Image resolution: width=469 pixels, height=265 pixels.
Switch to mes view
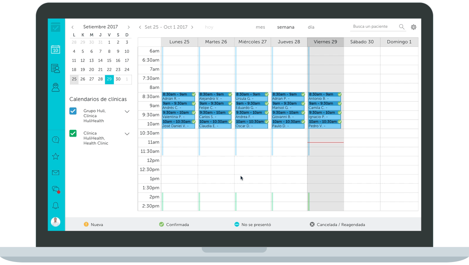coord(261,27)
